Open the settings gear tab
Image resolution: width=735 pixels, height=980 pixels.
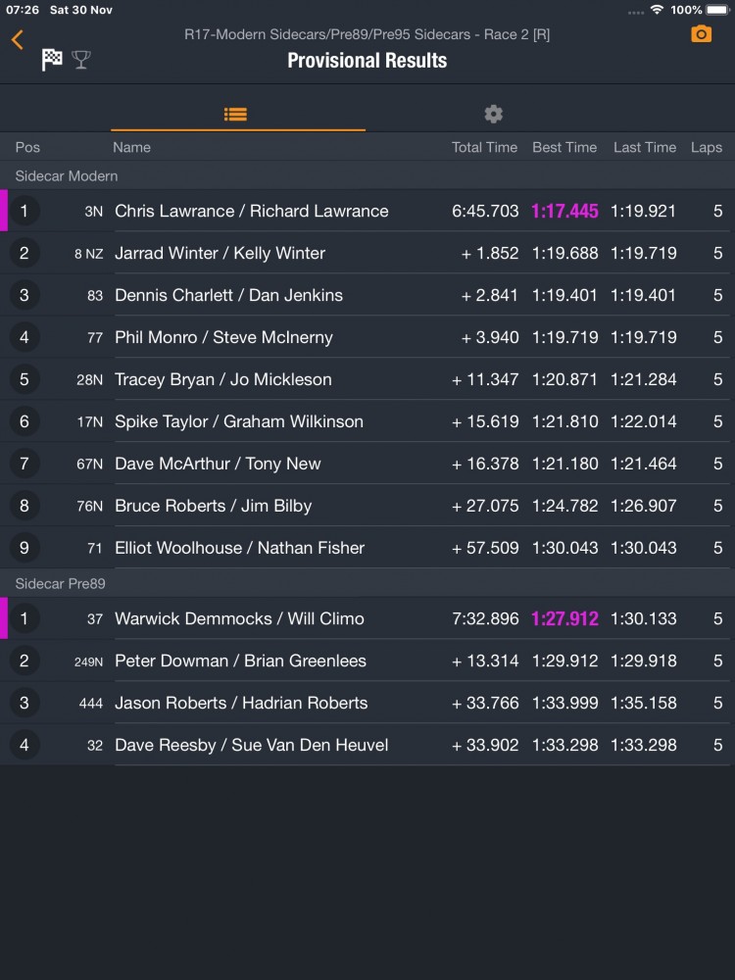pos(493,114)
